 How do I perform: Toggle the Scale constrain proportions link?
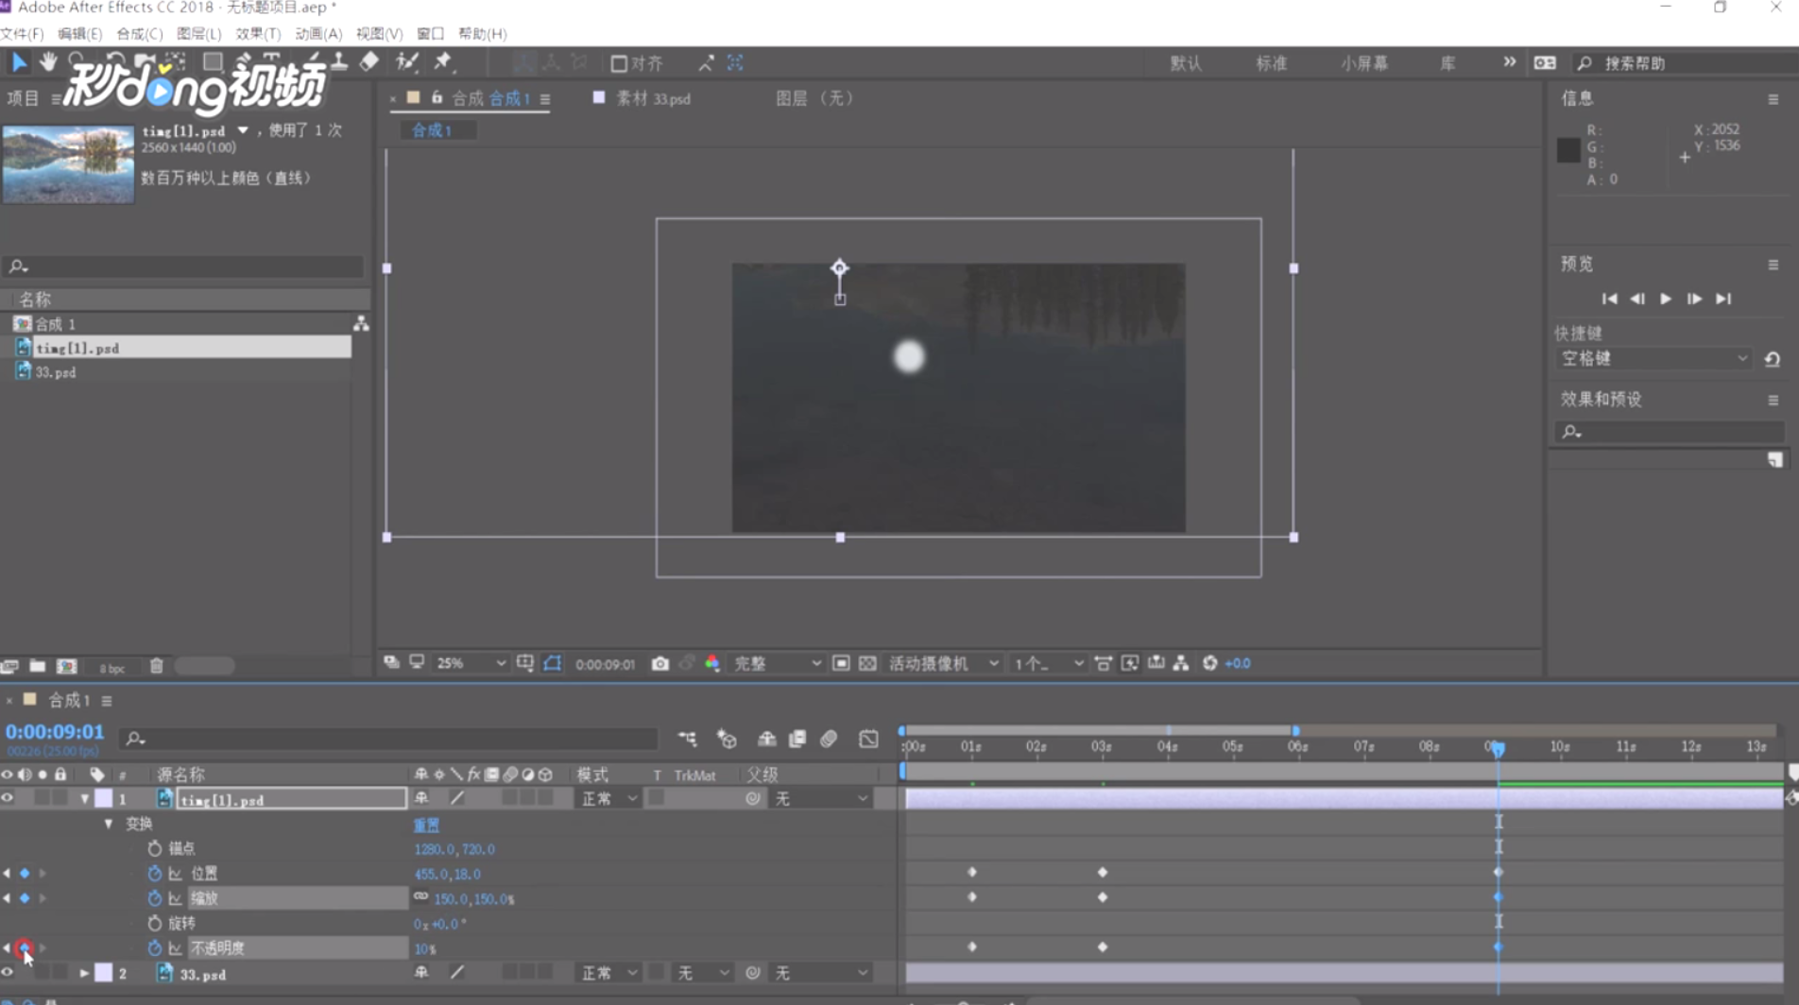click(x=420, y=897)
